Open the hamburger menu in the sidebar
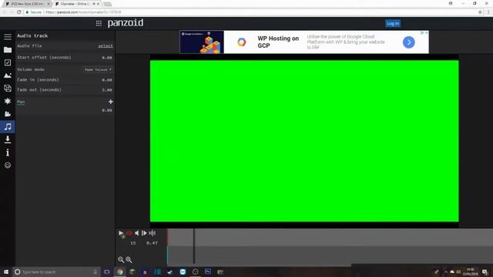493x277 pixels. 8,37
